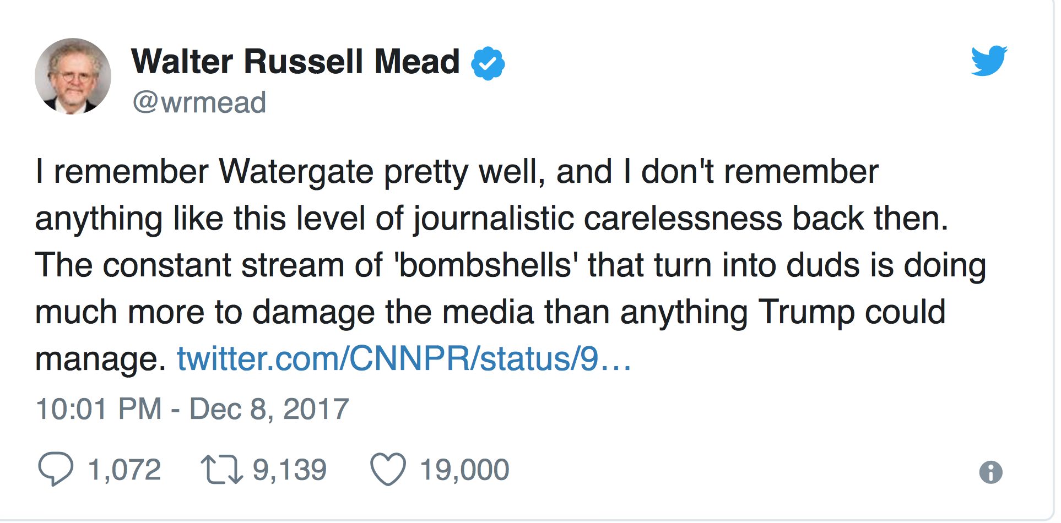Click the 19,000 likes count
1061x523 pixels.
pyautogui.click(x=464, y=470)
